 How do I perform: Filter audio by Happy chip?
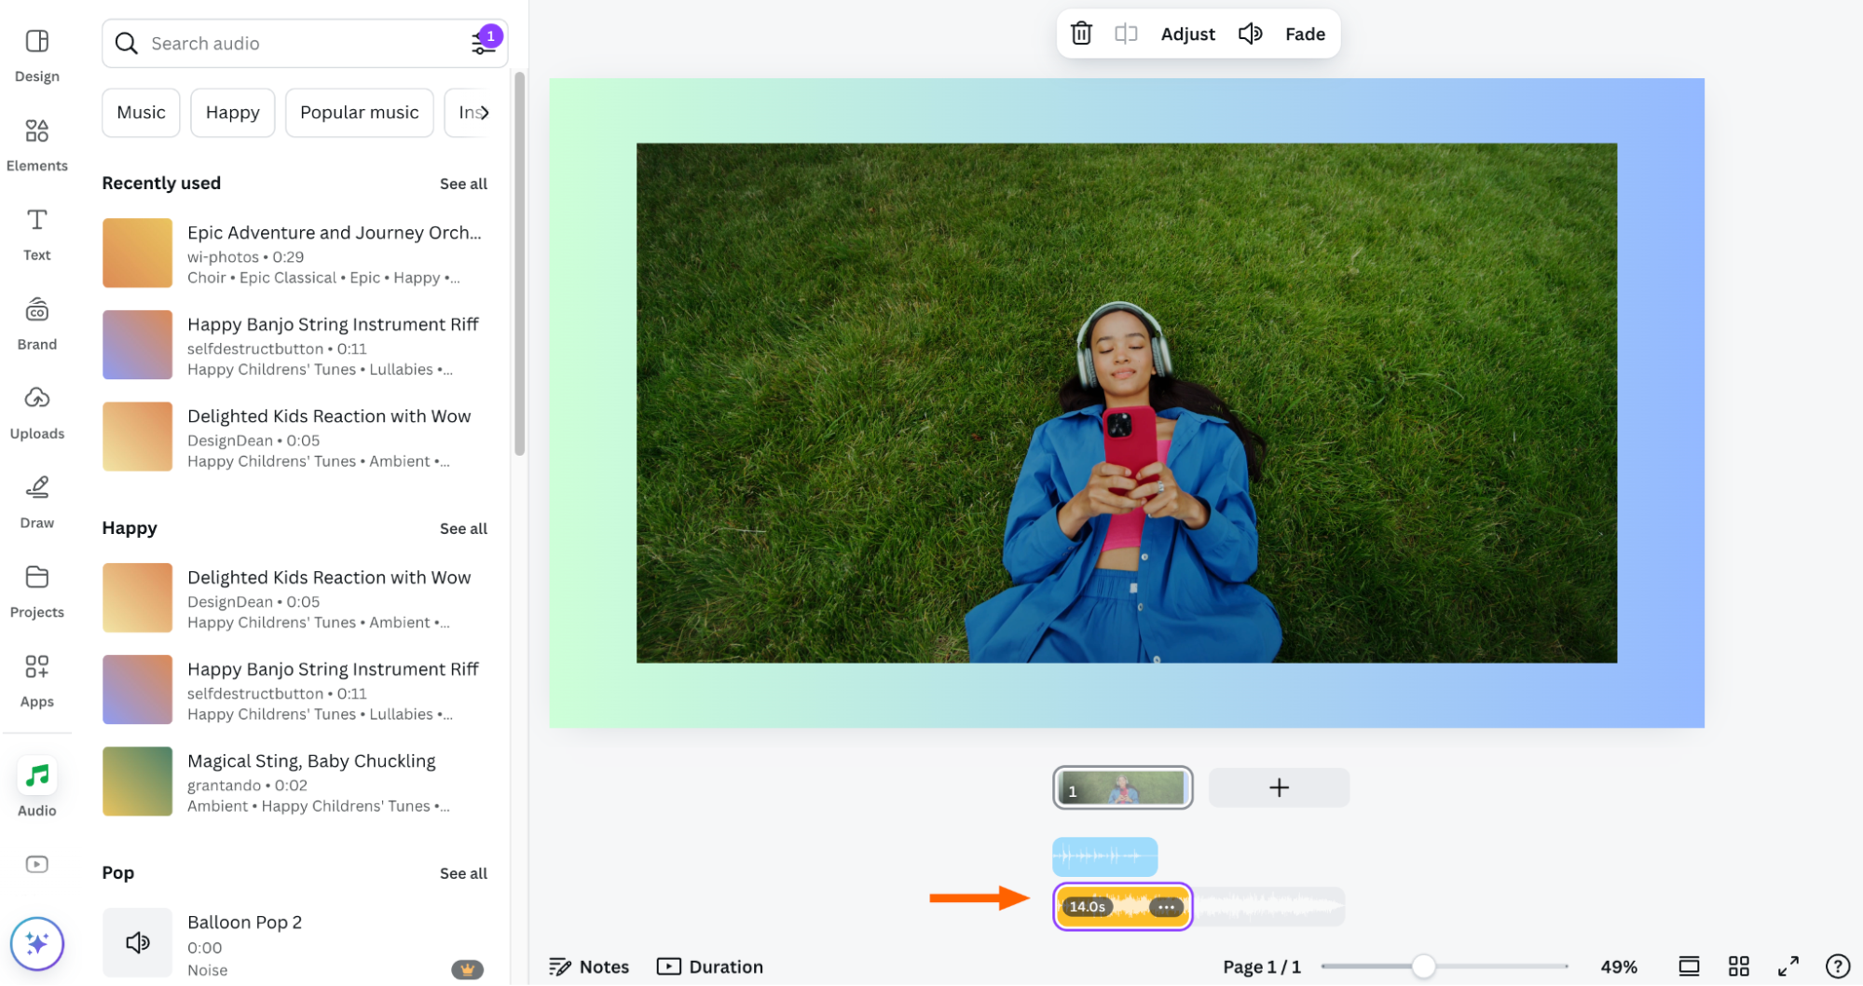(x=232, y=113)
